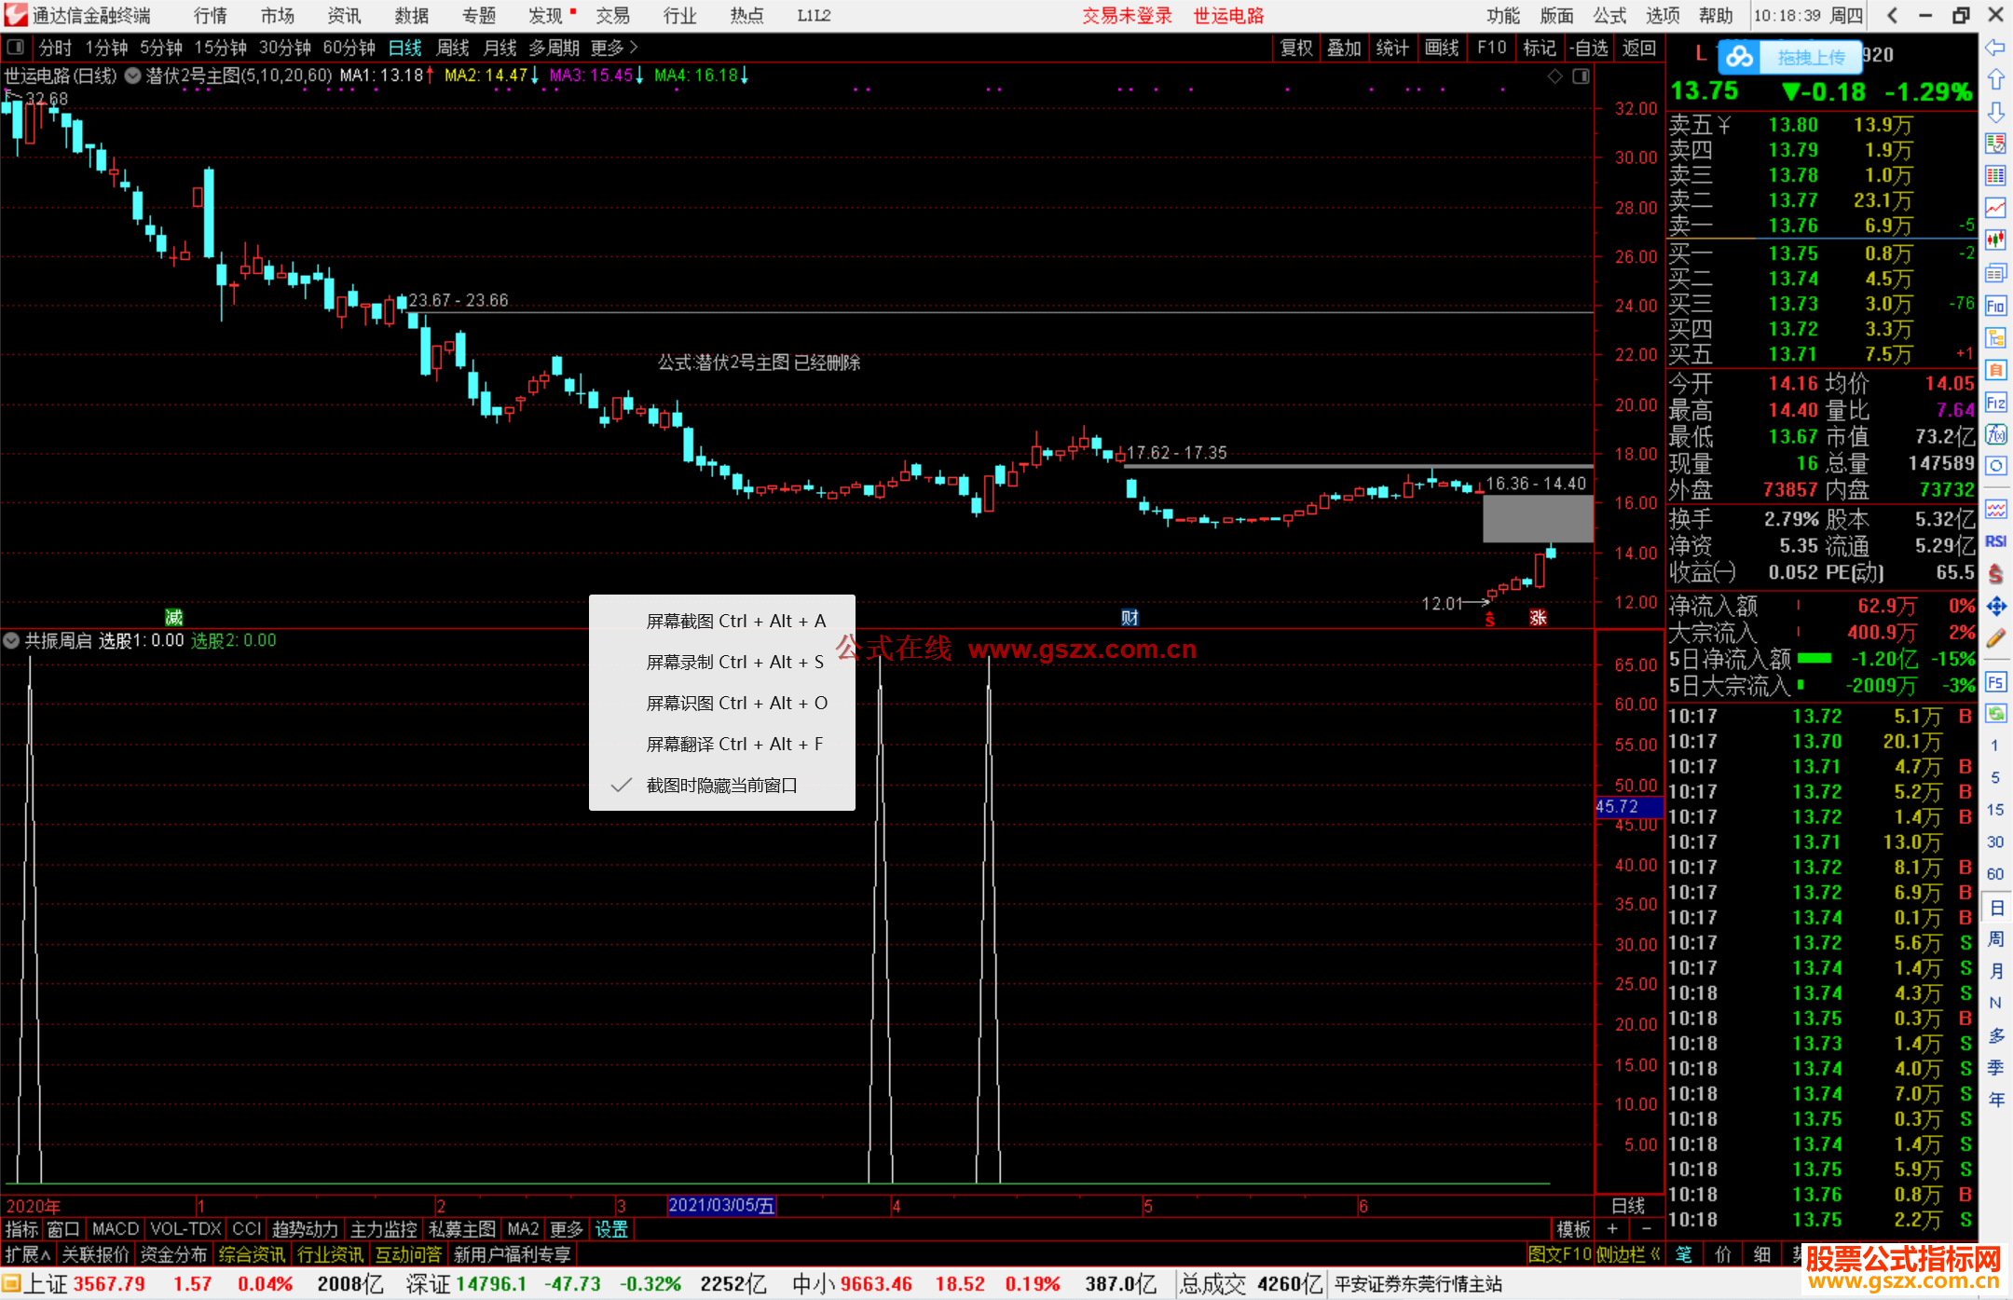Select the candlestick chart icon in sidebar

click(1995, 240)
